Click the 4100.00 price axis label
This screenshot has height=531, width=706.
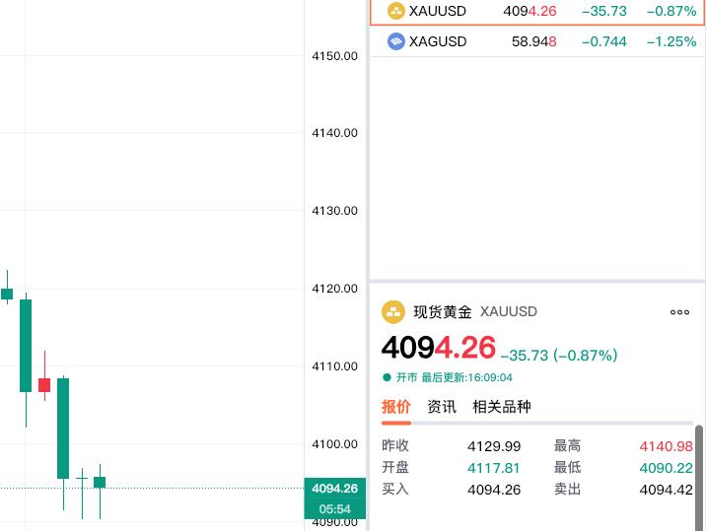334,444
